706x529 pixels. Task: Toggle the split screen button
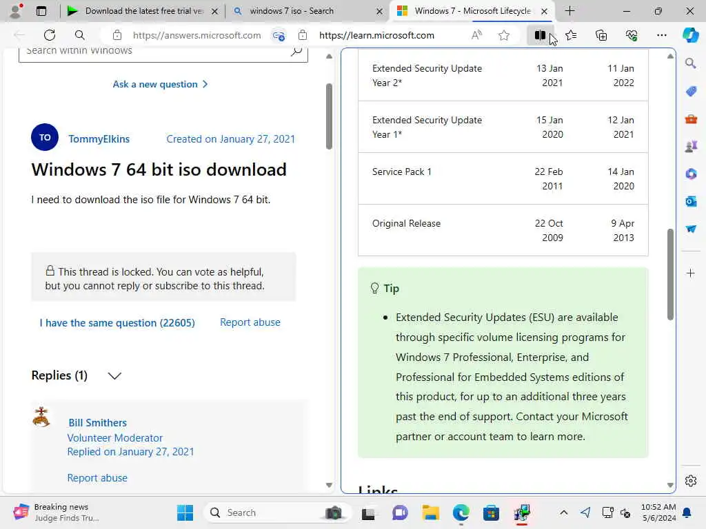tap(540, 35)
